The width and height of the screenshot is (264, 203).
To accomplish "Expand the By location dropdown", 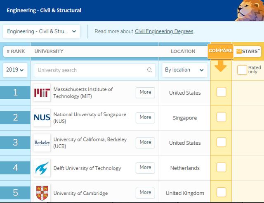I will pyautogui.click(x=184, y=70).
